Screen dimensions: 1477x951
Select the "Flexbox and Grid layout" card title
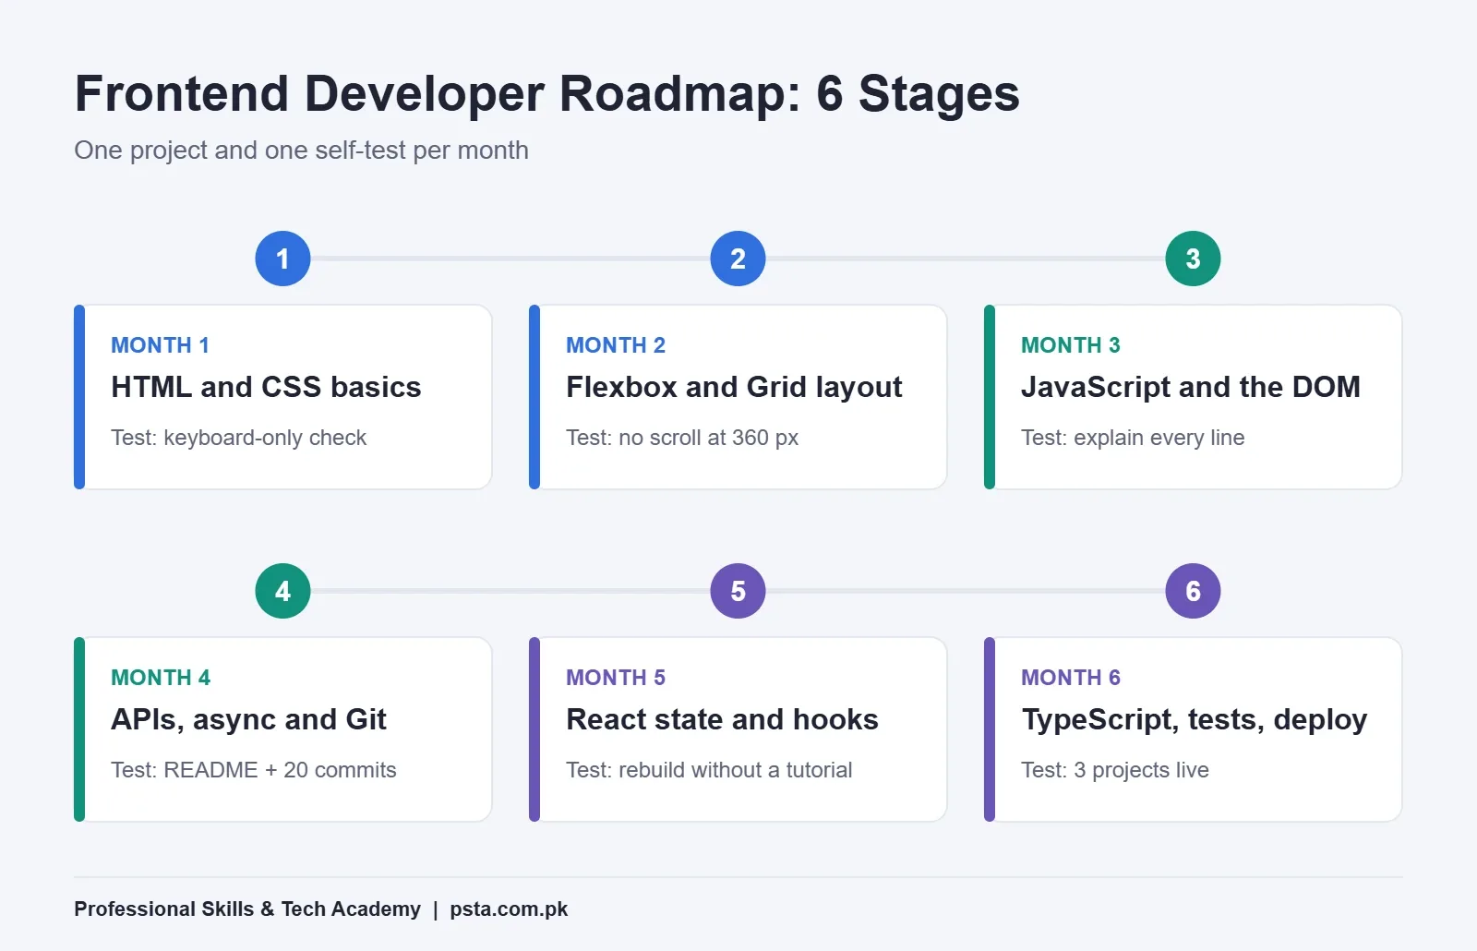tap(734, 388)
